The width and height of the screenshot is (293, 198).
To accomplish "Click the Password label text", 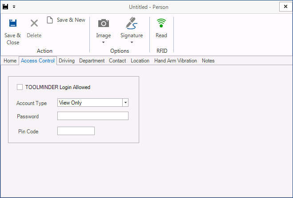I will (x=28, y=116).
